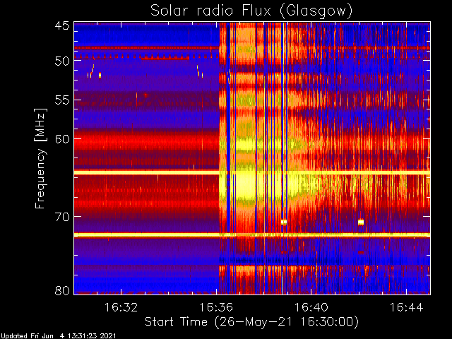Click the white marker near 70 MHz at 16:39
452x339 pixels.
point(284,222)
